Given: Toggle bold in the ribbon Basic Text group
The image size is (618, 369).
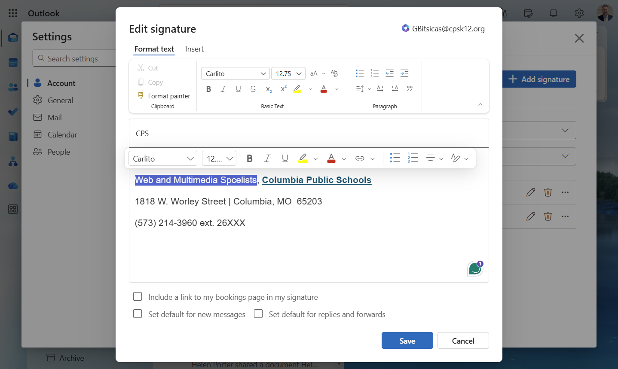Looking at the screenshot, I should (x=208, y=89).
